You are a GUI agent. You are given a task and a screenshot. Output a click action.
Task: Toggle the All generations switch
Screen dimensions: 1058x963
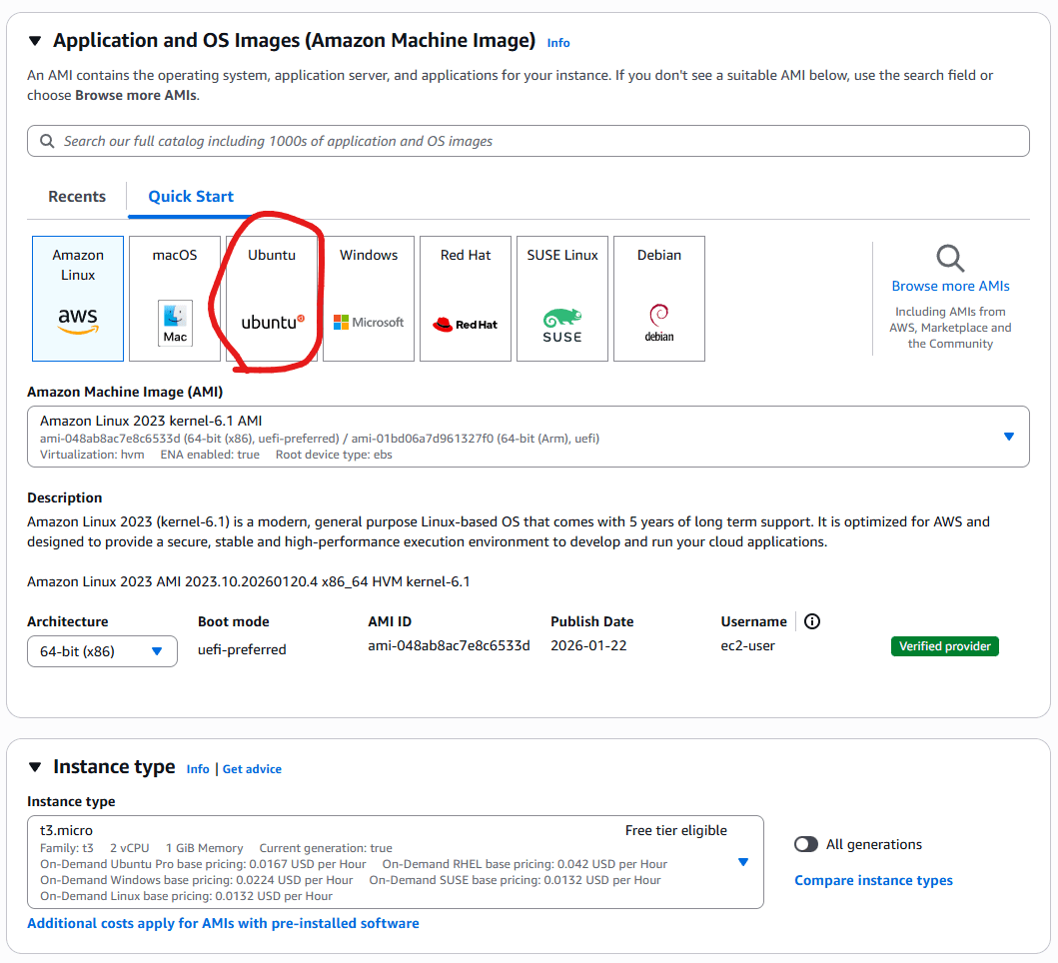point(805,844)
